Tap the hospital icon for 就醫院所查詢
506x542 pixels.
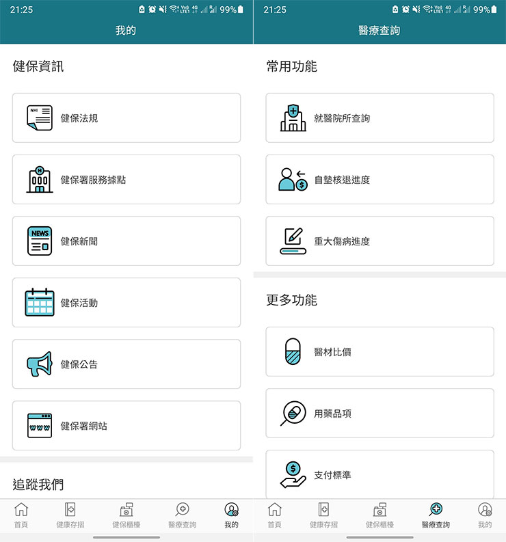tap(293, 118)
